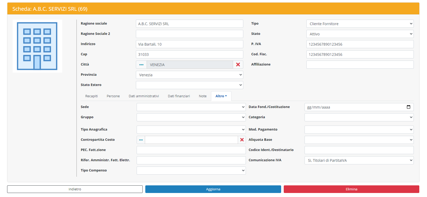The height and width of the screenshot is (197, 427).
Task: Open the Mod. Pagamento dropdown
Action: tap(359, 130)
